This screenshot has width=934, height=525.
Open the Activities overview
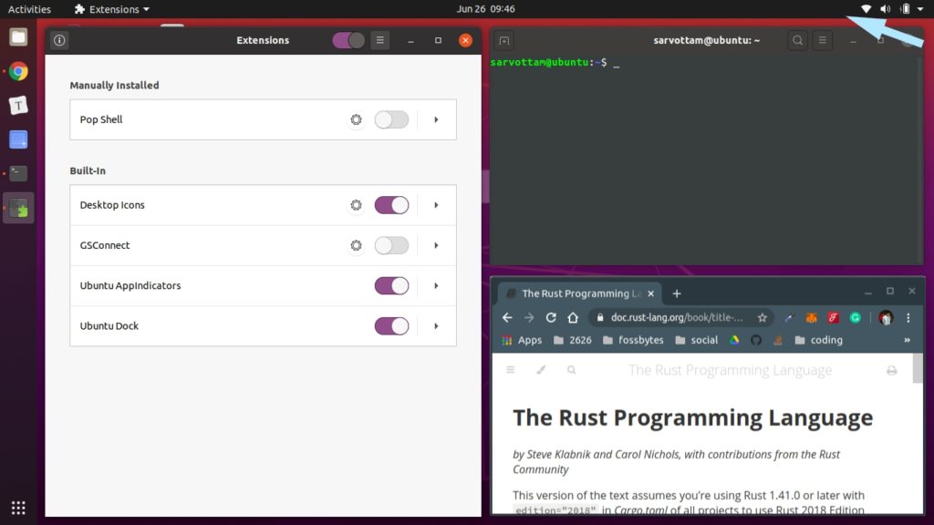[x=28, y=9]
